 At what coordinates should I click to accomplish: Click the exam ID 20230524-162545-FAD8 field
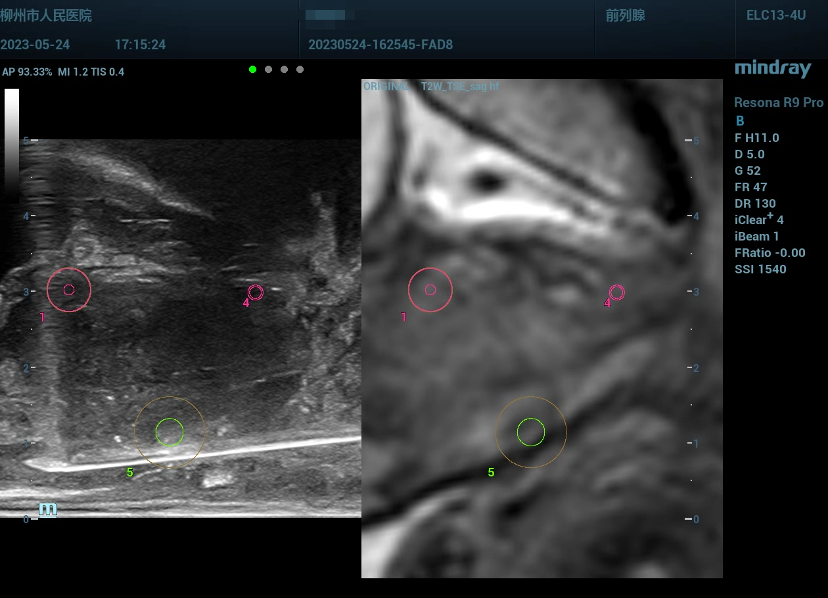point(380,45)
